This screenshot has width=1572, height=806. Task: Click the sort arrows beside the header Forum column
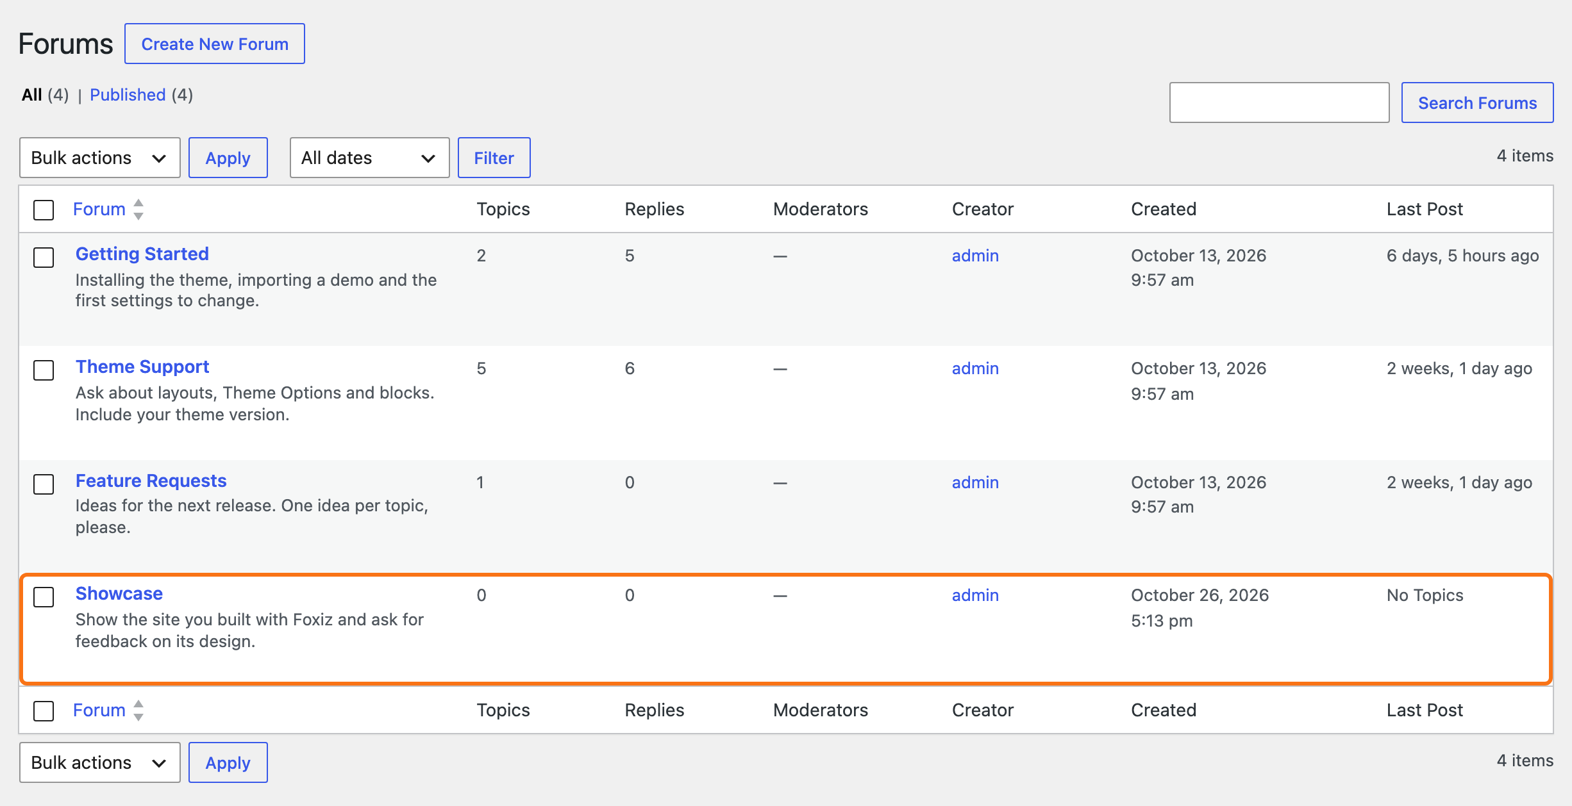pos(138,210)
